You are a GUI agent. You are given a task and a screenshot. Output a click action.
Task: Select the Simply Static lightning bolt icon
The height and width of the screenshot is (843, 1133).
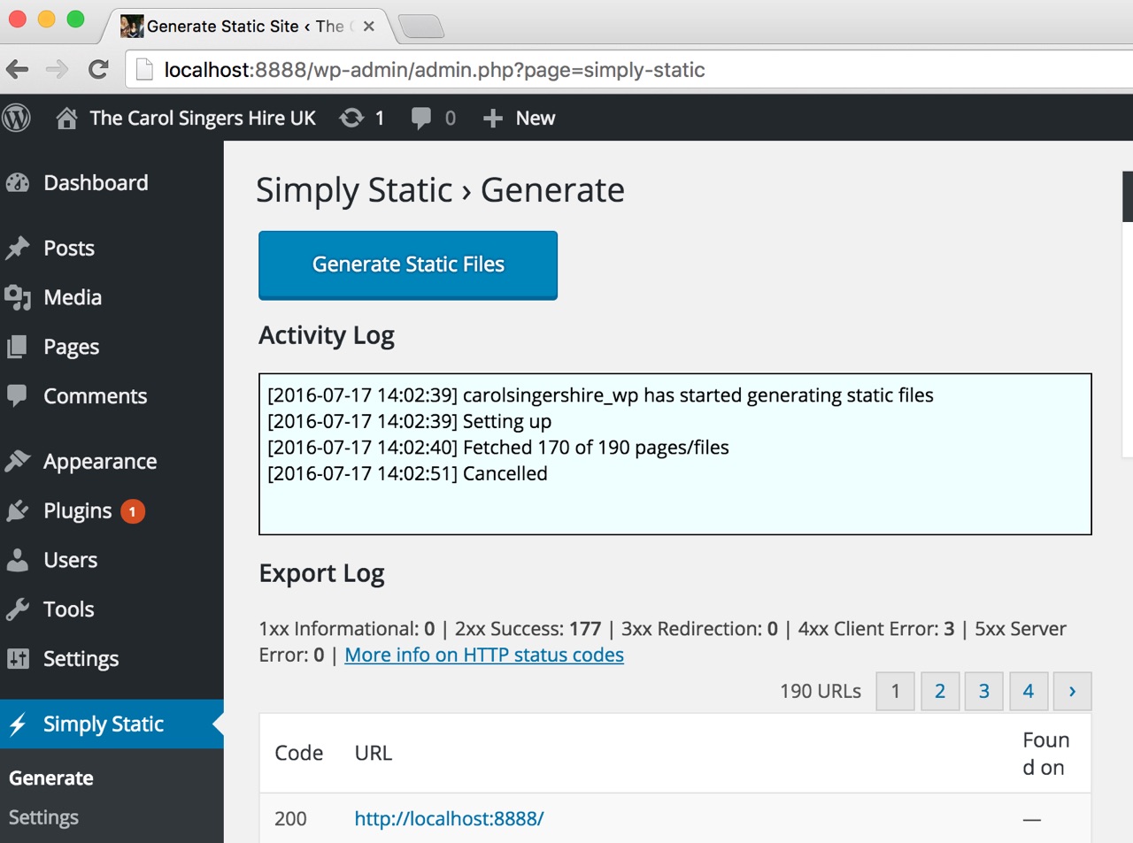pos(19,724)
